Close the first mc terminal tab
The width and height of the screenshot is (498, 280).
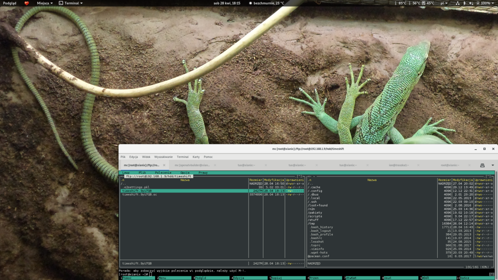click(164, 165)
